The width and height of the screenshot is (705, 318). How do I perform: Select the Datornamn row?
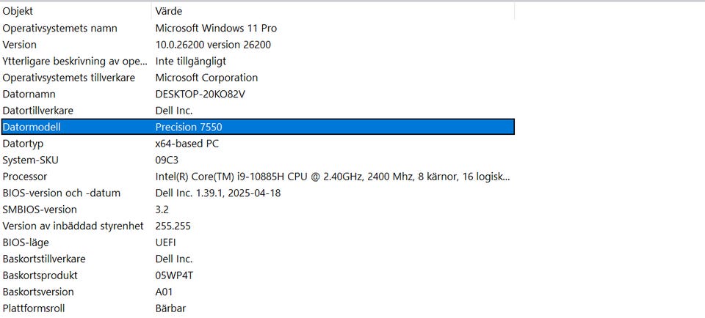click(x=29, y=94)
